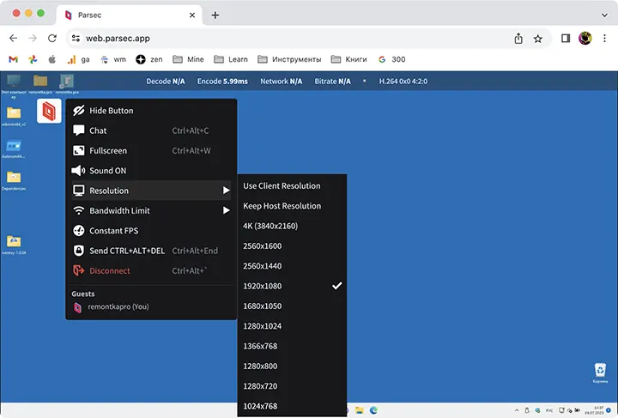Launch Edge from the remote taskbar
Image resolution: width=618 pixels, height=418 pixels.
[373, 410]
